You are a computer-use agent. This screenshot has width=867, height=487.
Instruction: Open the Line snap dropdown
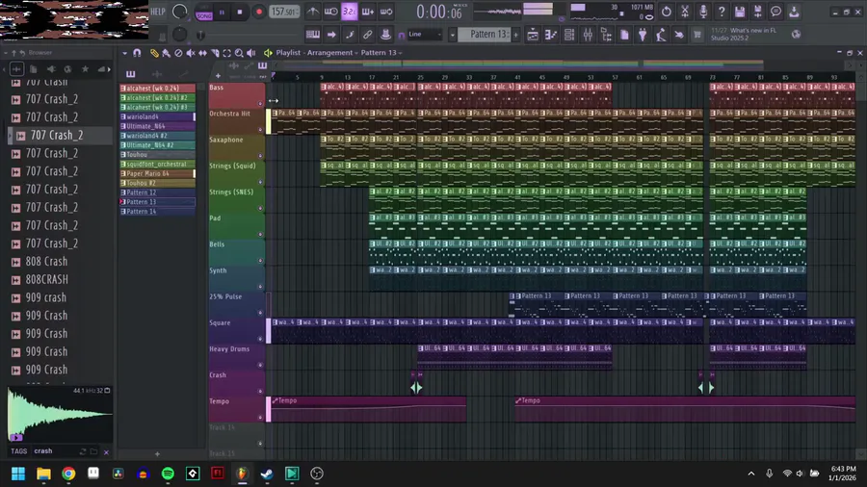(425, 35)
